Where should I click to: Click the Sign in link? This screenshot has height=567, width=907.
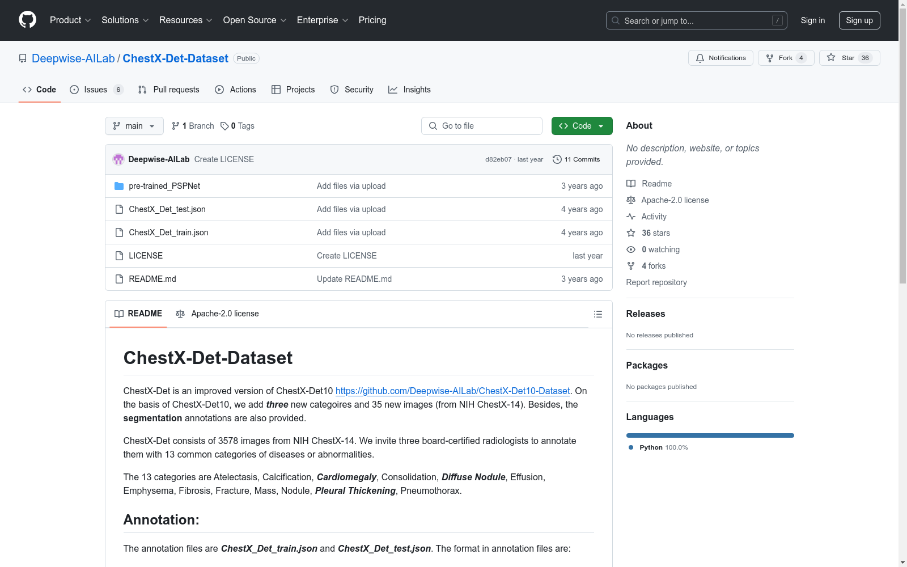pos(813,20)
